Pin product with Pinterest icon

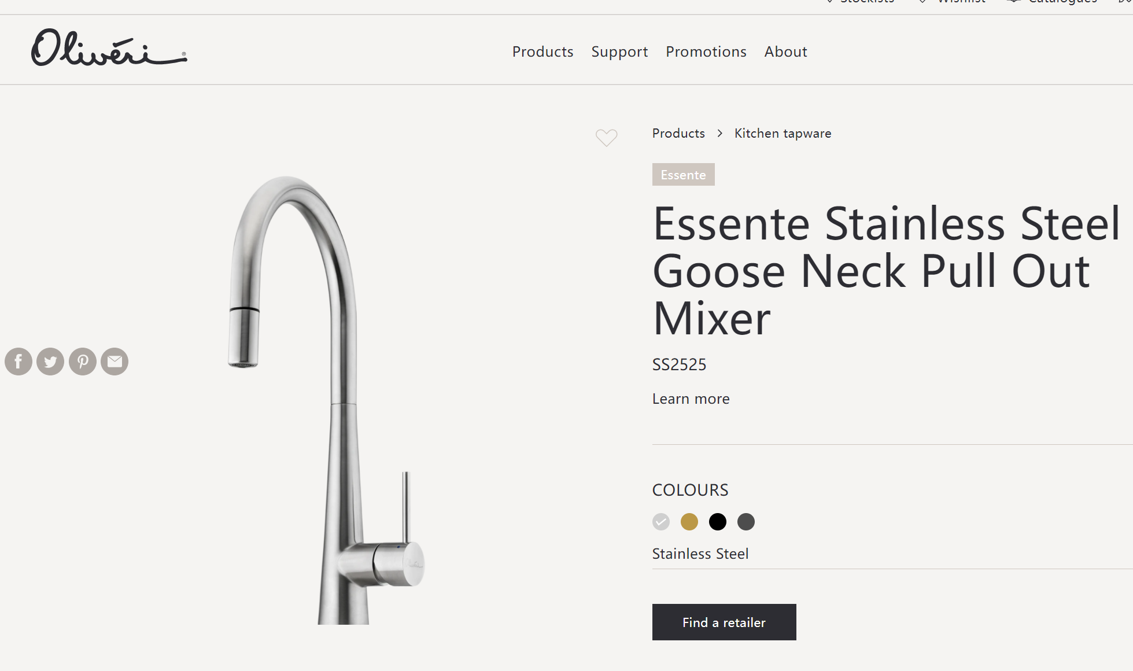(x=83, y=362)
